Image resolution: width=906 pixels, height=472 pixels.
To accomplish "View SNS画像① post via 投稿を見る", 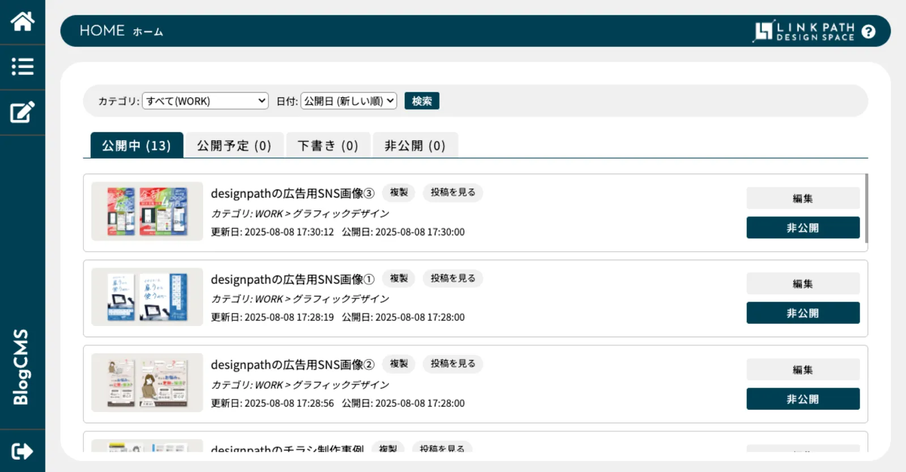I will pyautogui.click(x=452, y=278).
